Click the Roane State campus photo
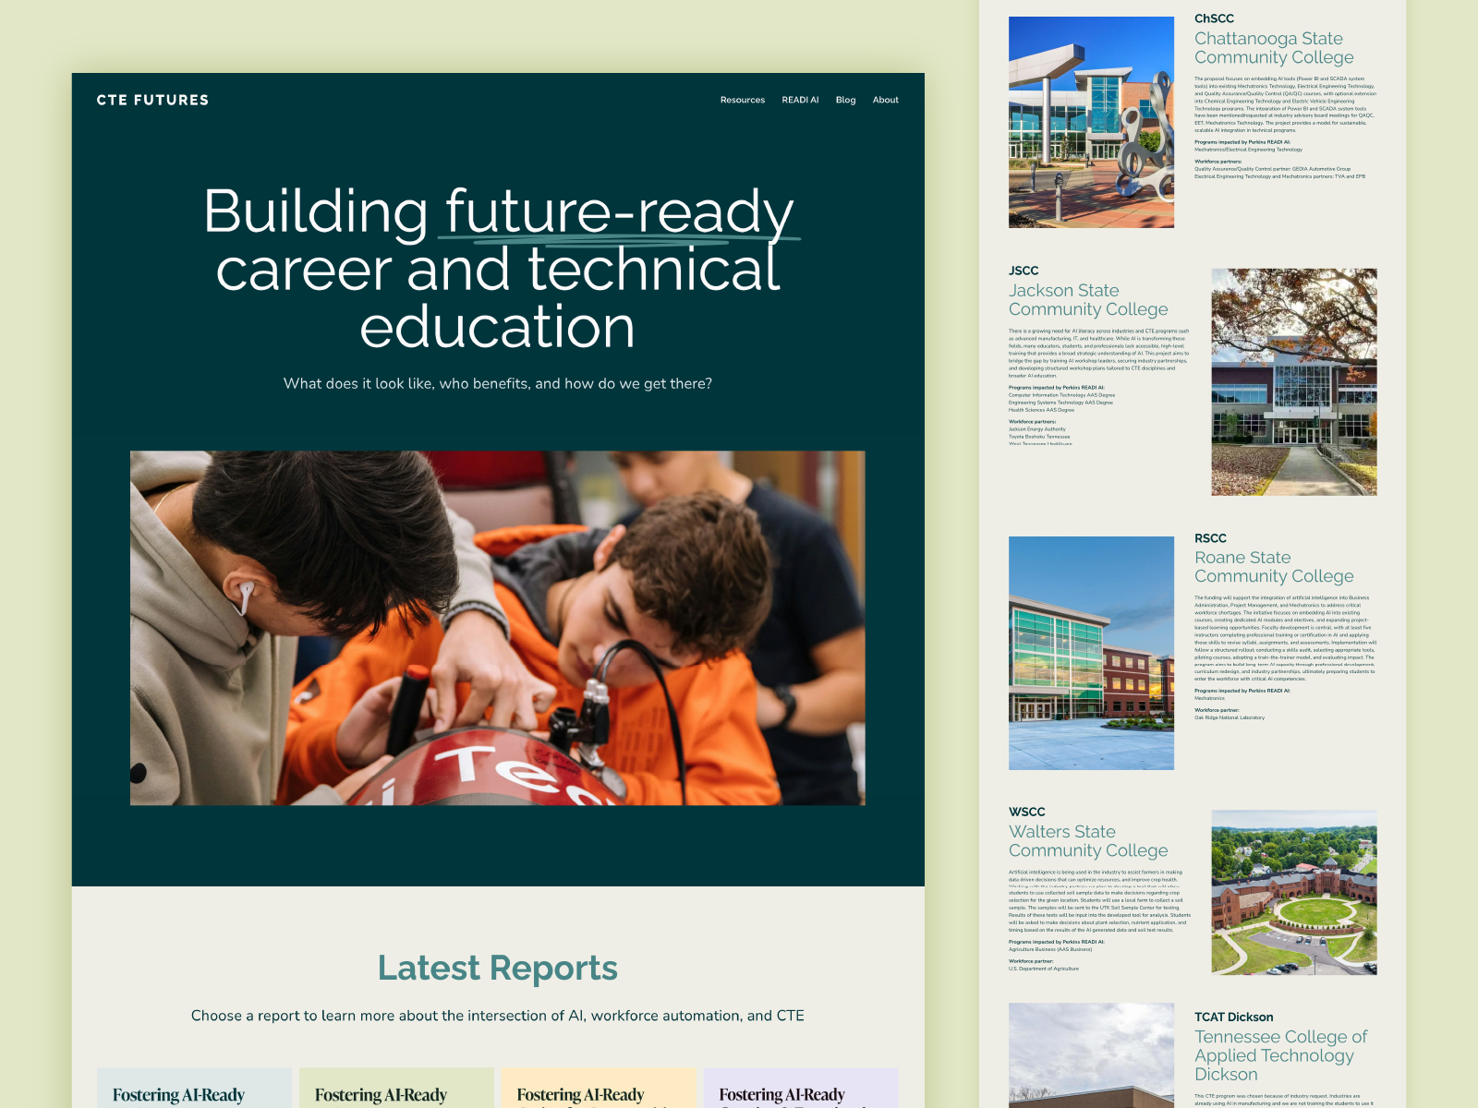Image resolution: width=1478 pixels, height=1108 pixels. click(x=1091, y=653)
